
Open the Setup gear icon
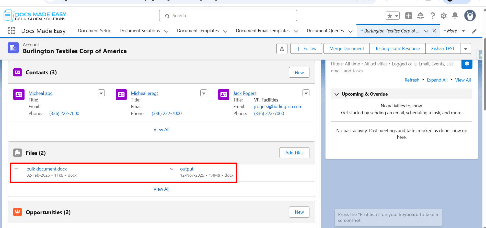(x=444, y=16)
